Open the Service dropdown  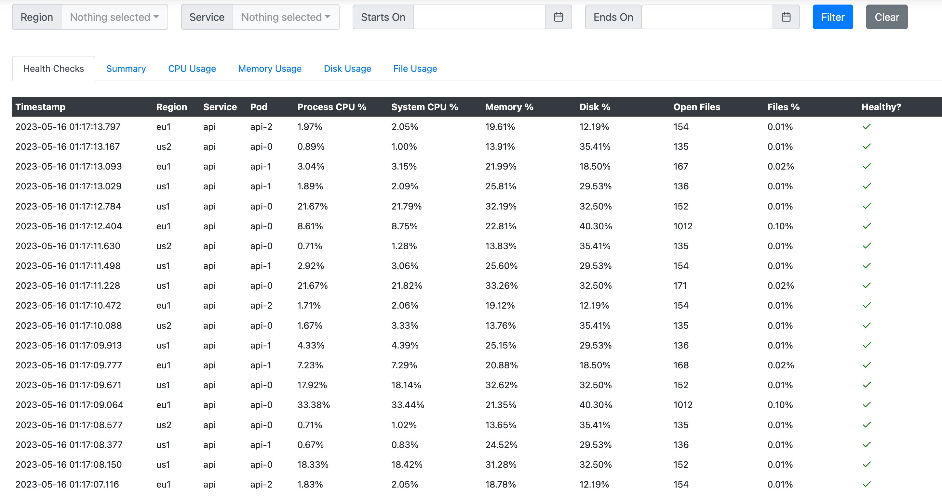pos(286,17)
